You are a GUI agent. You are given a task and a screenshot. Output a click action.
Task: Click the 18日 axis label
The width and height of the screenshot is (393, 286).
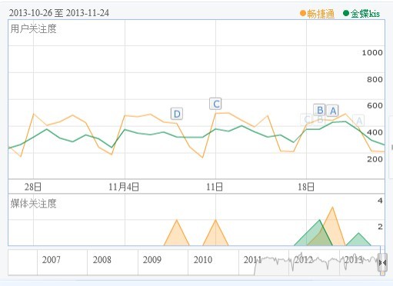click(306, 187)
